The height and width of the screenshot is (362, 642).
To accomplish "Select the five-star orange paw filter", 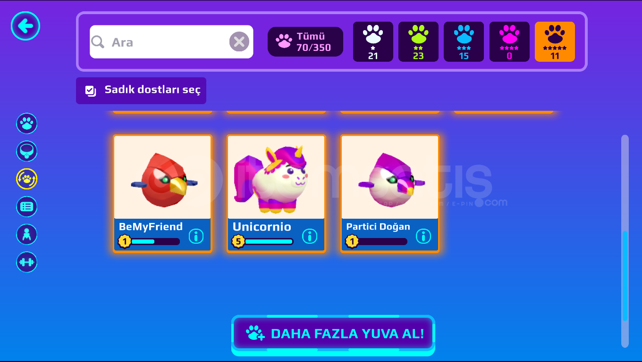I will coord(555,41).
